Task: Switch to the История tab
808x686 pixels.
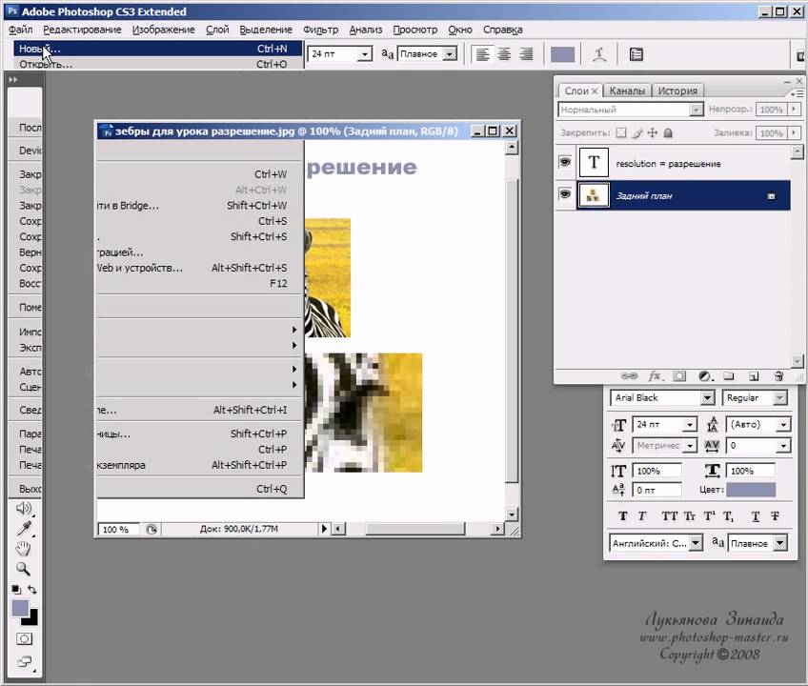Action: pos(677,91)
